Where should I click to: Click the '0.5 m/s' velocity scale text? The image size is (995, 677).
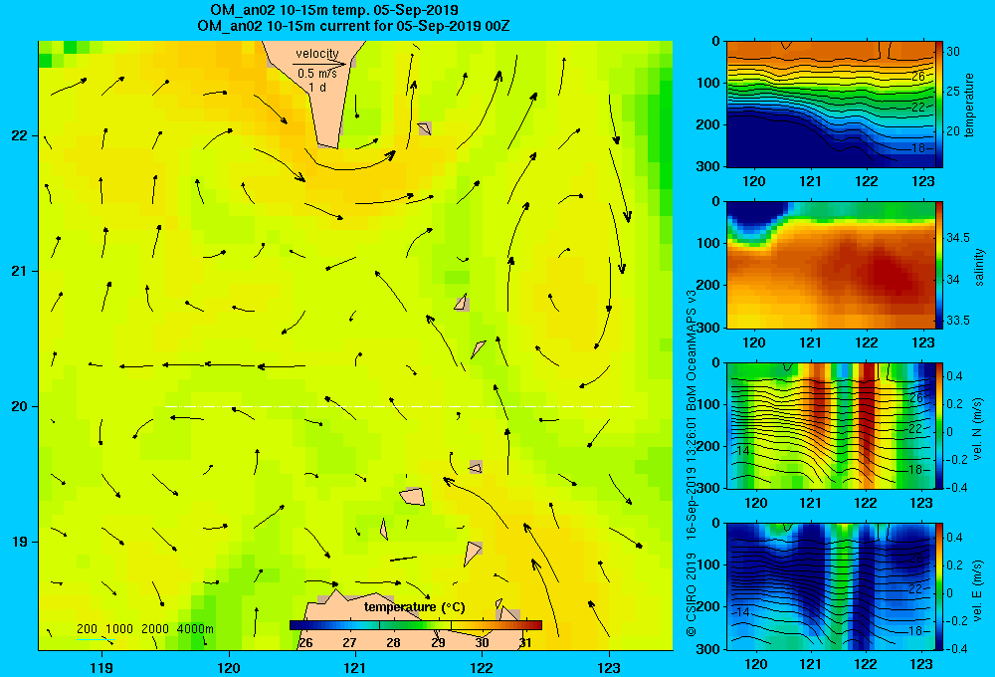(317, 74)
